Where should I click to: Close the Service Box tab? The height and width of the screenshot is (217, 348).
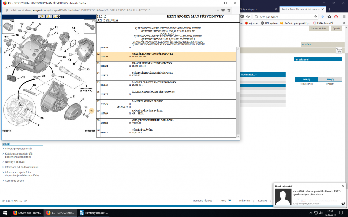tap(323, 9)
